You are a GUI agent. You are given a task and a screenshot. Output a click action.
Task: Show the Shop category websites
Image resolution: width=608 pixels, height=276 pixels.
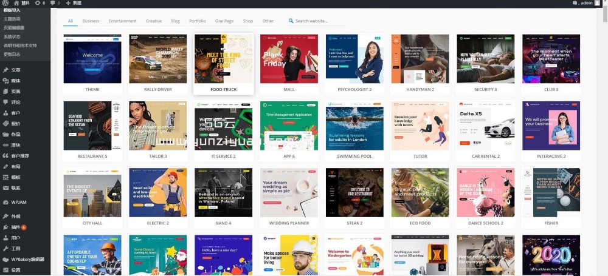pos(247,21)
